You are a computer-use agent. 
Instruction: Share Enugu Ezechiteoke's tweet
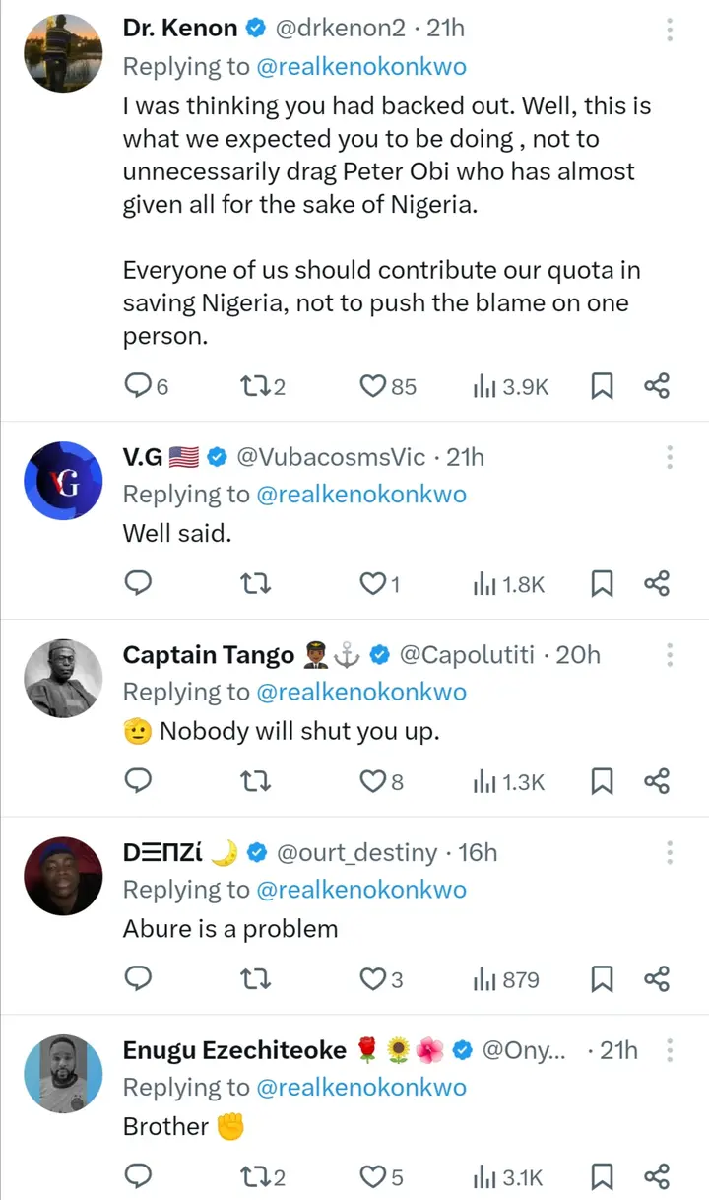(657, 1176)
